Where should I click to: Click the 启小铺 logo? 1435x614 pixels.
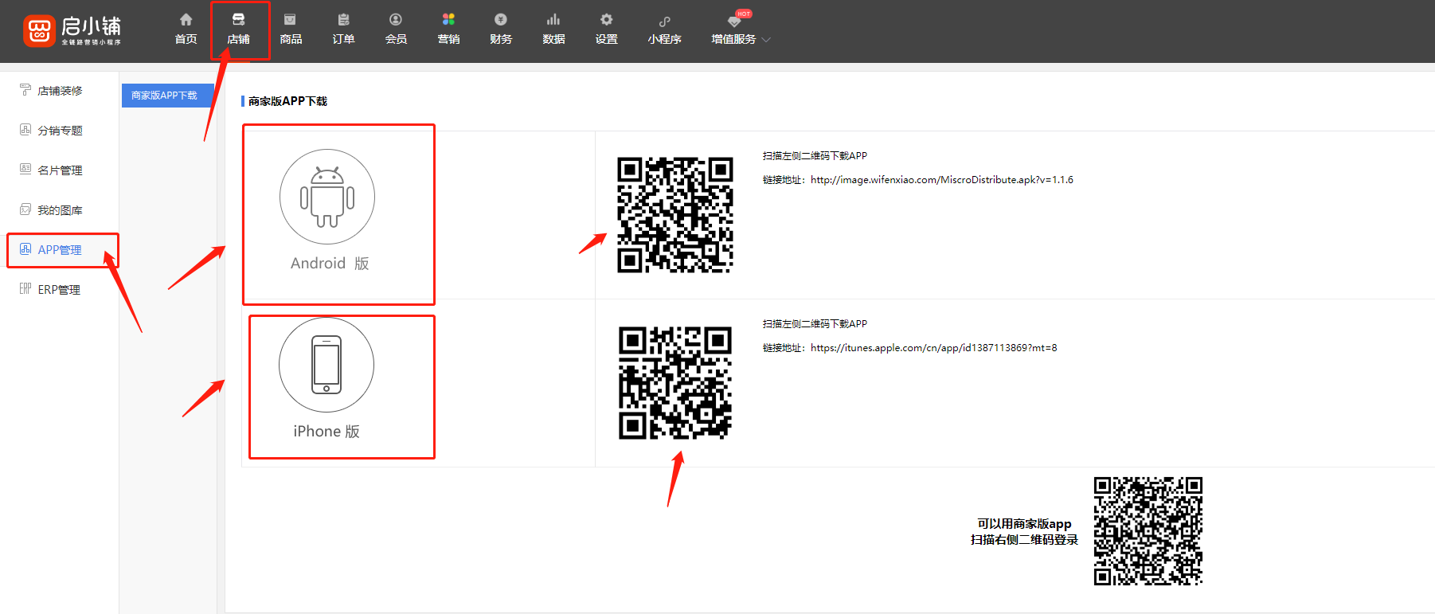(72, 31)
